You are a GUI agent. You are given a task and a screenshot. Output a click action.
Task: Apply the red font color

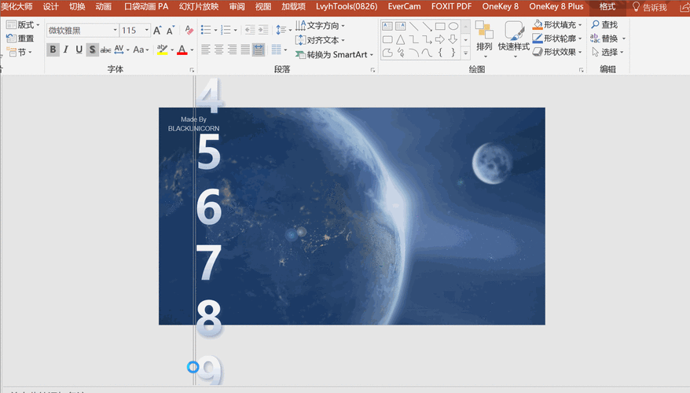182,50
